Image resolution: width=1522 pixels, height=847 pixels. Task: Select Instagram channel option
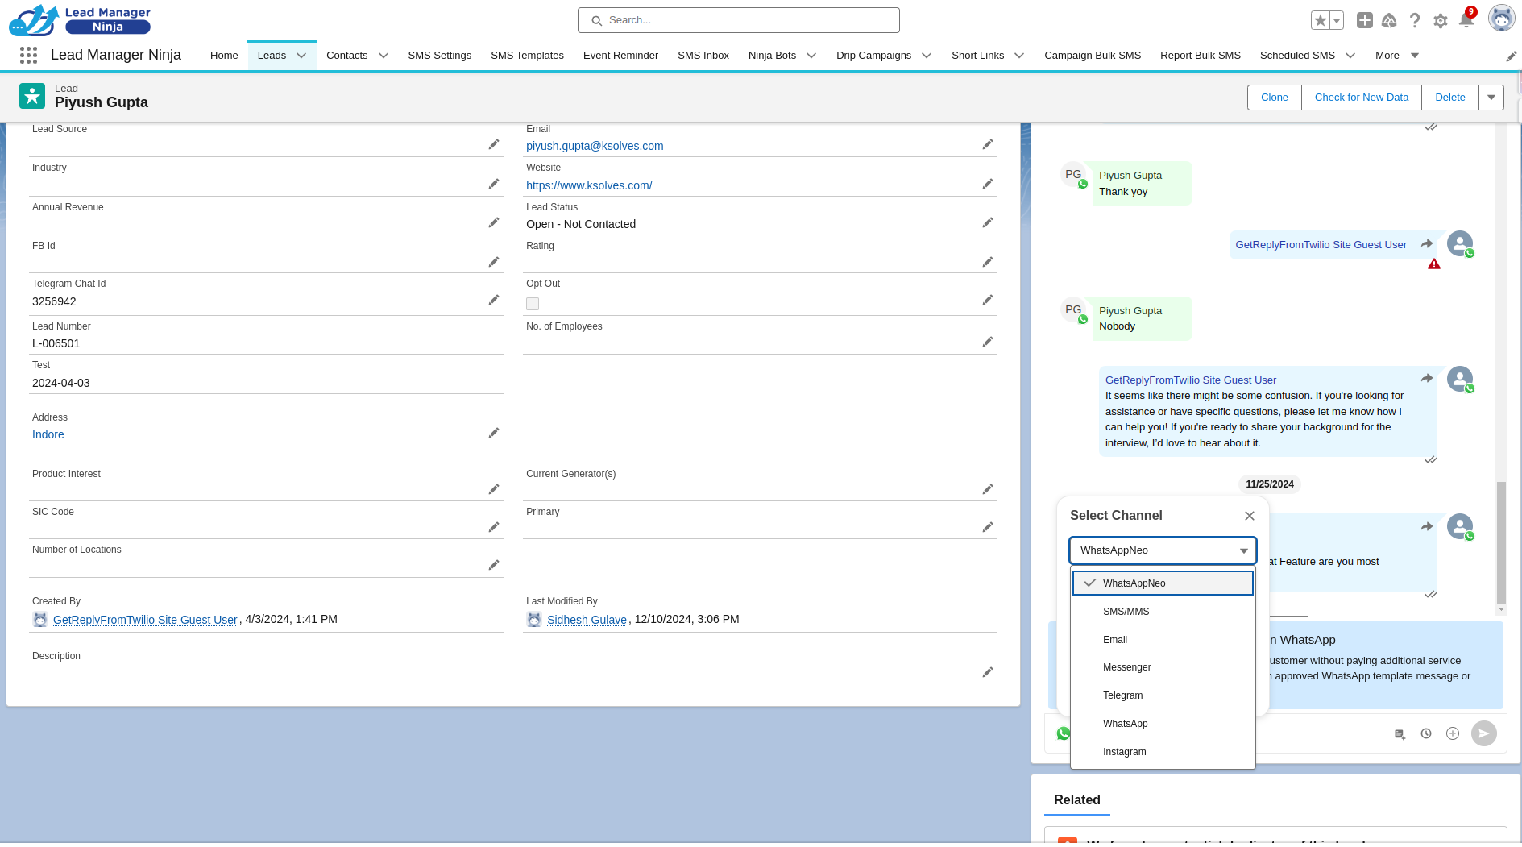pyautogui.click(x=1163, y=752)
